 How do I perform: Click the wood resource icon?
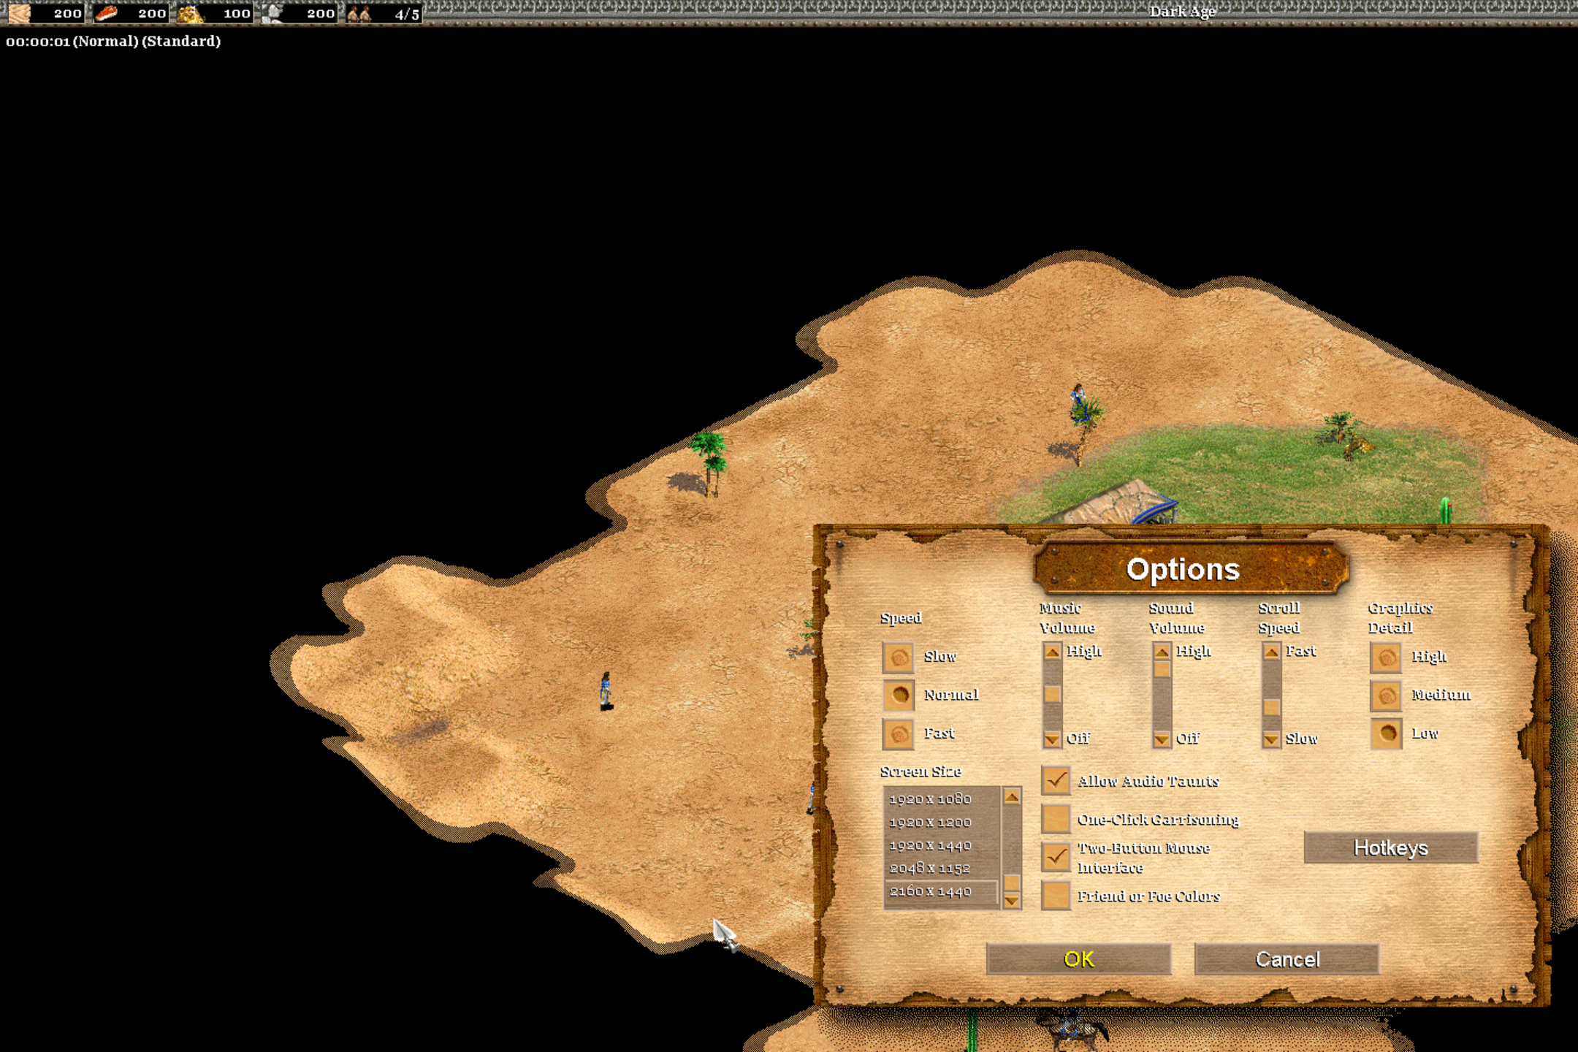[x=18, y=12]
